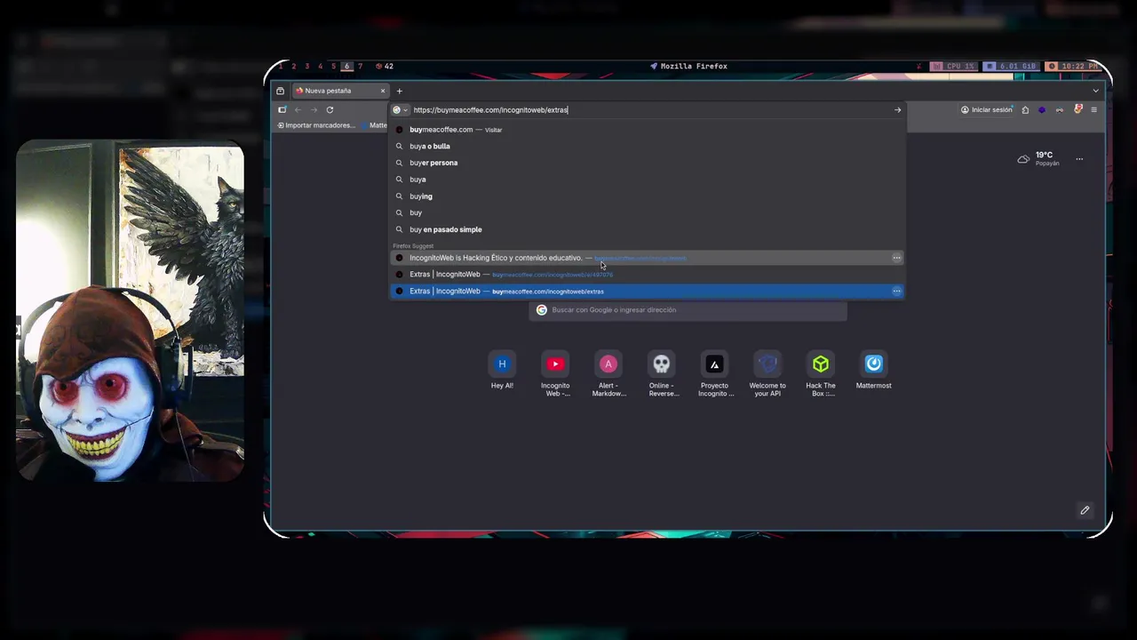Viewport: 1137px width, 640px height.
Task: Click the Iniciar sesión account button
Action: (x=987, y=110)
